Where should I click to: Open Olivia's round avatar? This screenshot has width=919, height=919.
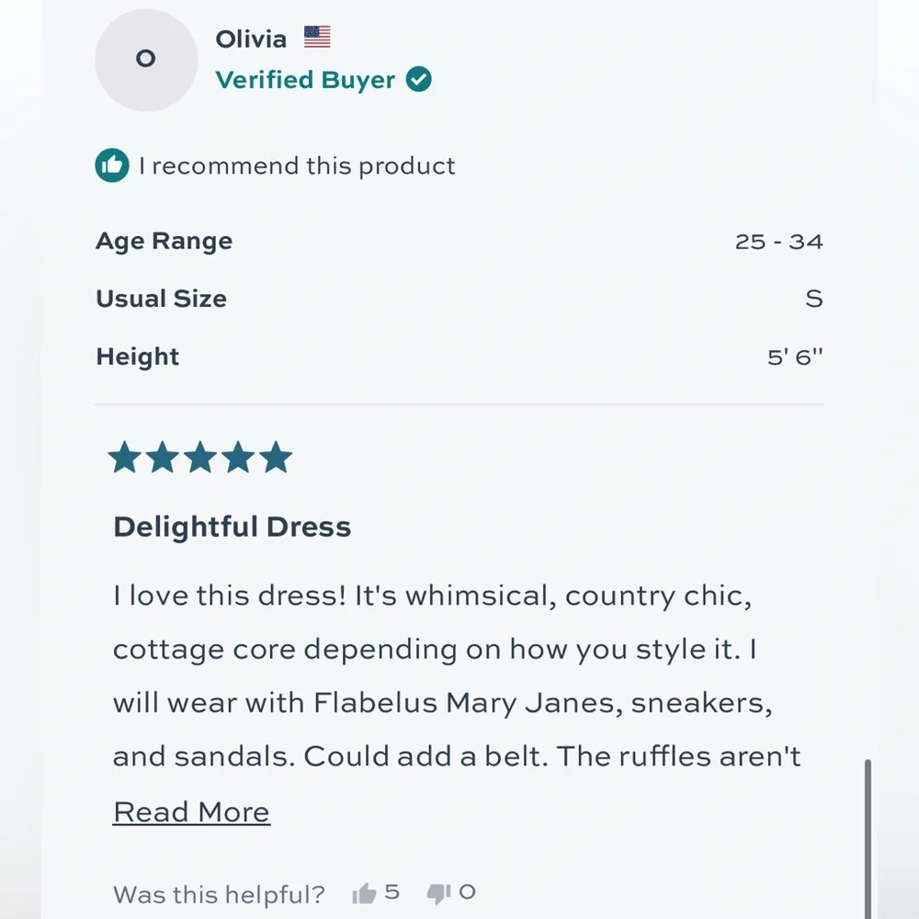point(146,60)
